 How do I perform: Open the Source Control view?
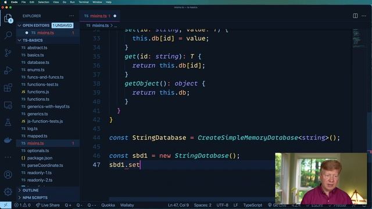click(8, 53)
